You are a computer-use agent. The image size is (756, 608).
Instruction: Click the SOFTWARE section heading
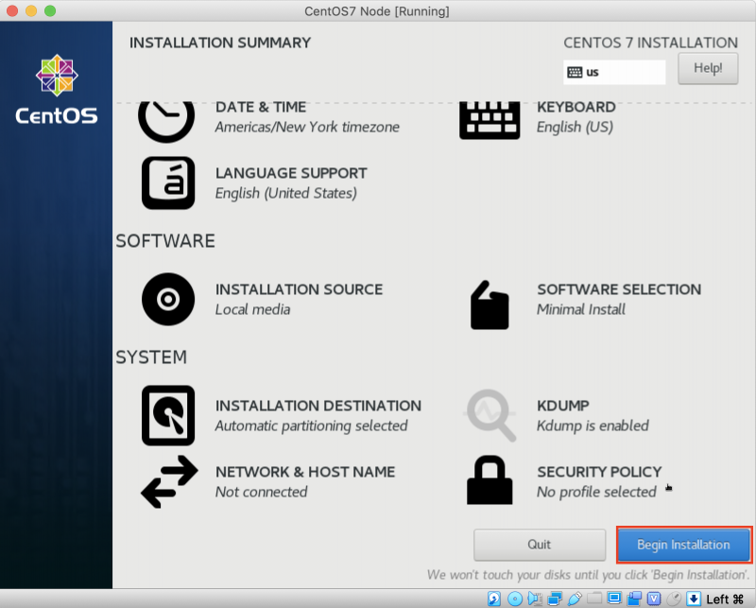pyautogui.click(x=165, y=241)
